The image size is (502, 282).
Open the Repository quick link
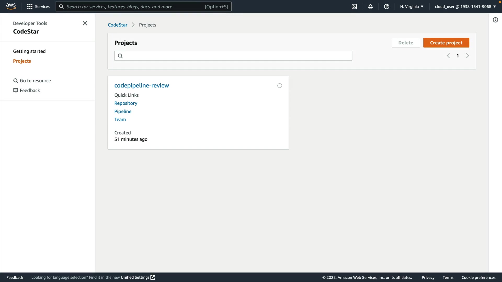point(126,103)
